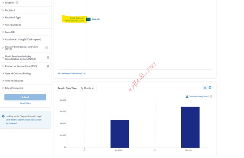The height and width of the screenshot is (158, 244).
Task: Click the Disaster Emergency Fund Code info icon
Action: tap(46, 48)
